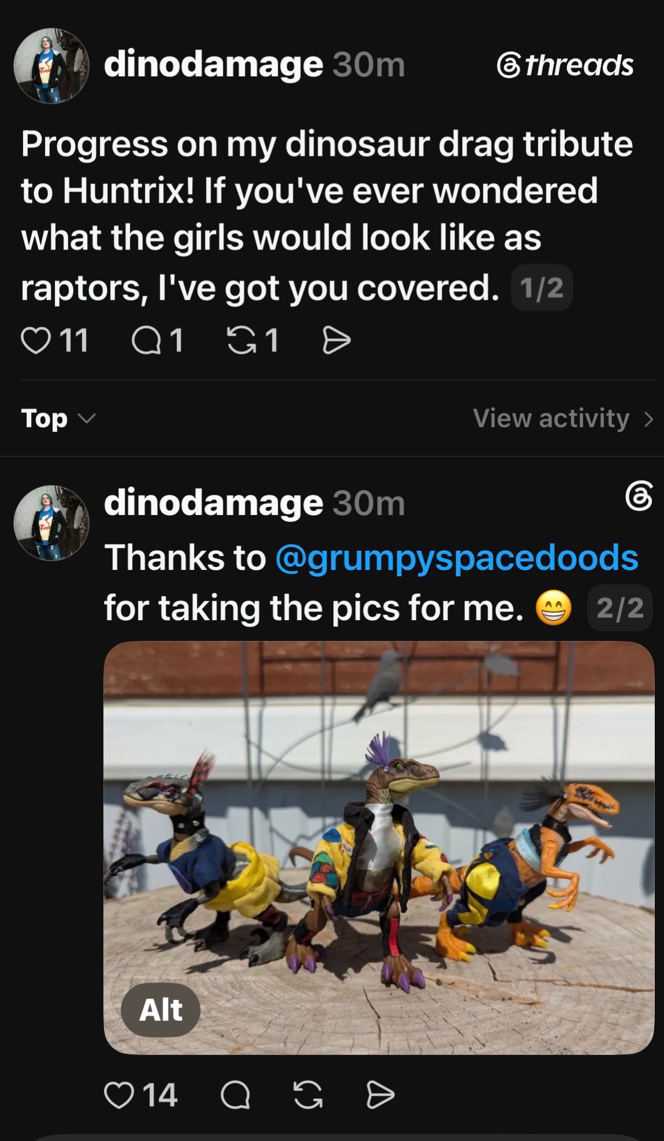Expand View activity chevron

pos(648,419)
